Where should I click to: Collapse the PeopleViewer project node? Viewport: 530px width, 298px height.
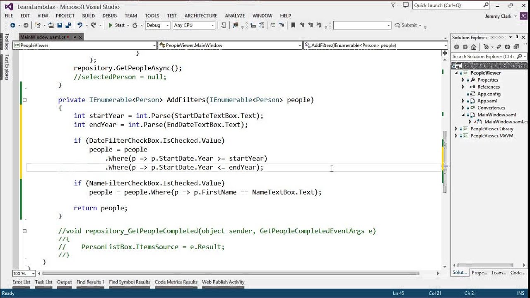457,73
